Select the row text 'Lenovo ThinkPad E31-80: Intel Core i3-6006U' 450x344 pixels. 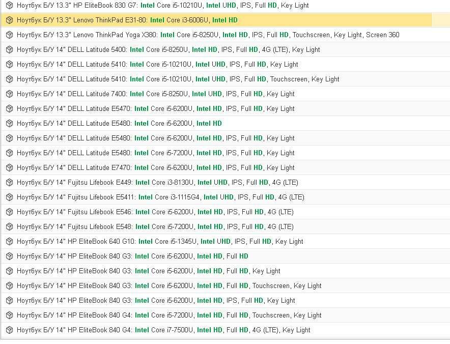click(x=127, y=20)
